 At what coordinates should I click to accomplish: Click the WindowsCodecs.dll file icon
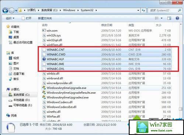(44, 102)
